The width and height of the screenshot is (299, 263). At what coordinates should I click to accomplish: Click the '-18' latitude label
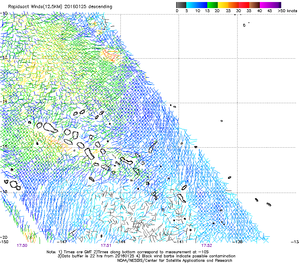[x=4, y=191]
